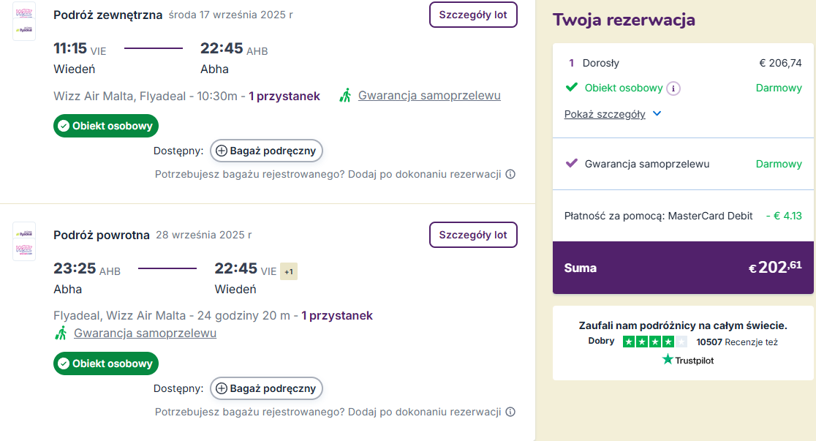Click 'Podróż zewnętrzna' heading

click(107, 15)
